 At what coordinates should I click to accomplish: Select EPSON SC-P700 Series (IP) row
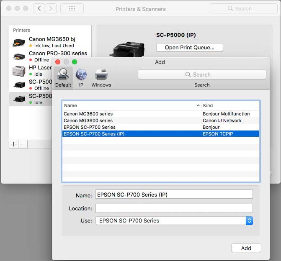pyautogui.click(x=161, y=134)
